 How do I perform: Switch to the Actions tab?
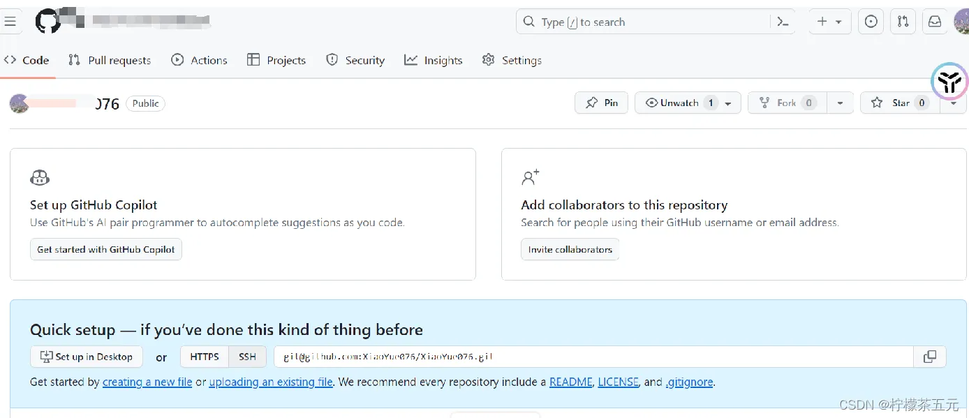(200, 60)
